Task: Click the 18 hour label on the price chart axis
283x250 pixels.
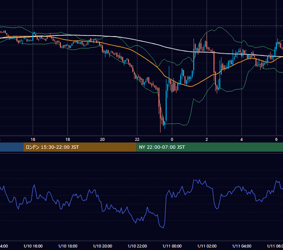Action: [68, 140]
